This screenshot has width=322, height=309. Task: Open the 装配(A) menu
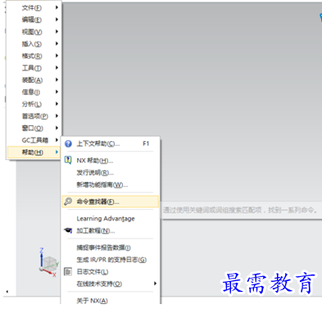[x=34, y=80]
